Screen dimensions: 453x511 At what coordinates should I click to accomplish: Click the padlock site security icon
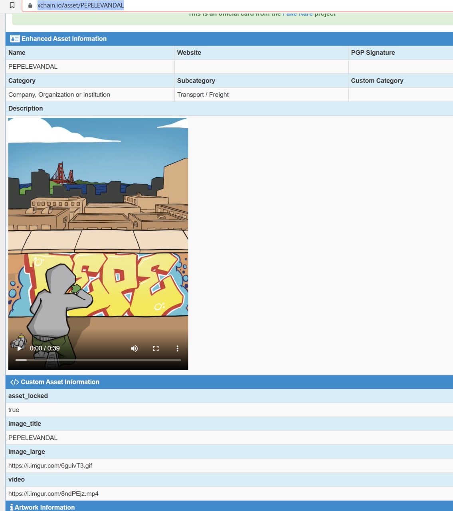[x=30, y=6]
